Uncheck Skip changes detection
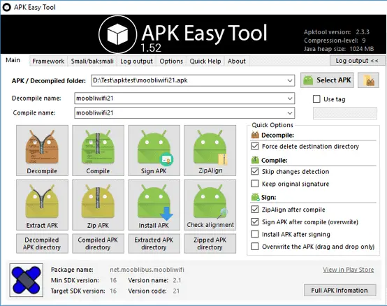Viewport: 387px width, 306px height. (x=255, y=171)
